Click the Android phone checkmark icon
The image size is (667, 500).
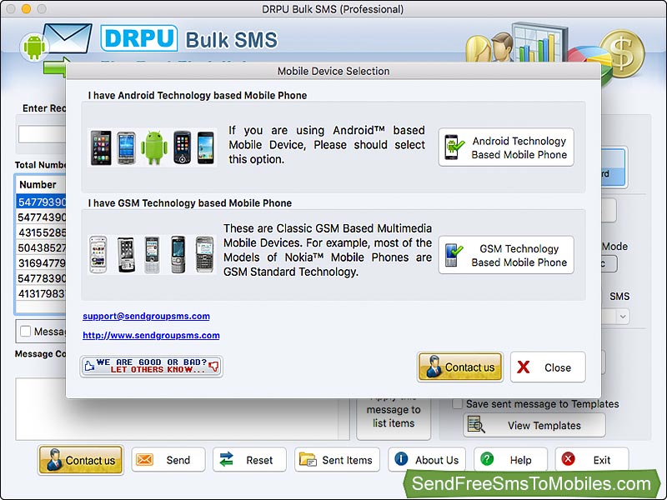point(454,147)
